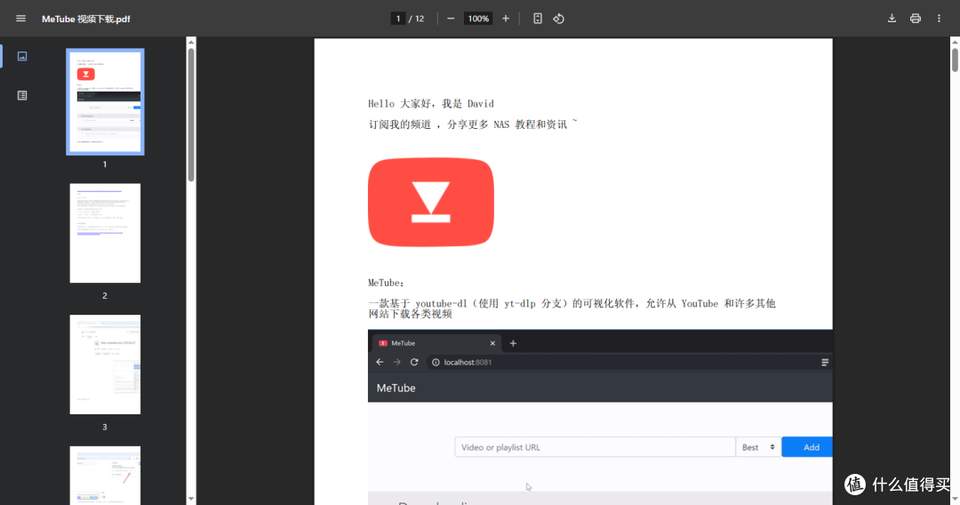Rotate the document counterclockwise
The width and height of the screenshot is (960, 505).
pyautogui.click(x=558, y=19)
